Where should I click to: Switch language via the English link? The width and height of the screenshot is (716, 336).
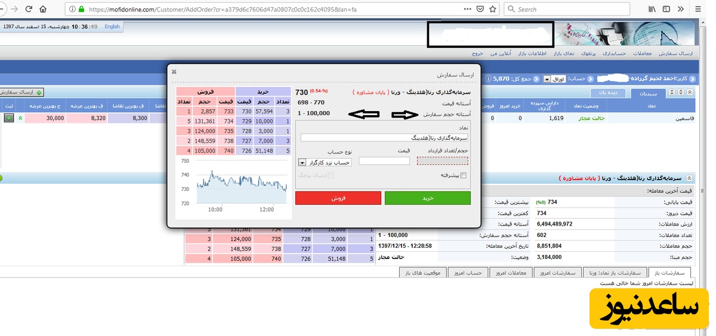[x=112, y=27]
